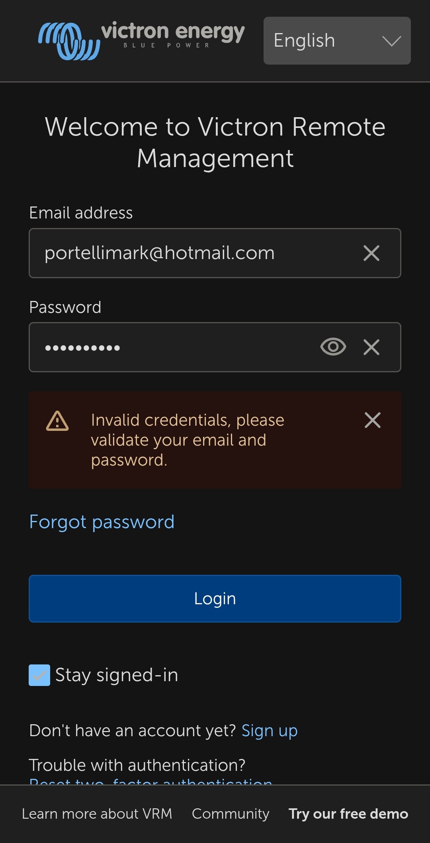The width and height of the screenshot is (430, 843).
Task: Focus the password input field
Action: [175, 347]
